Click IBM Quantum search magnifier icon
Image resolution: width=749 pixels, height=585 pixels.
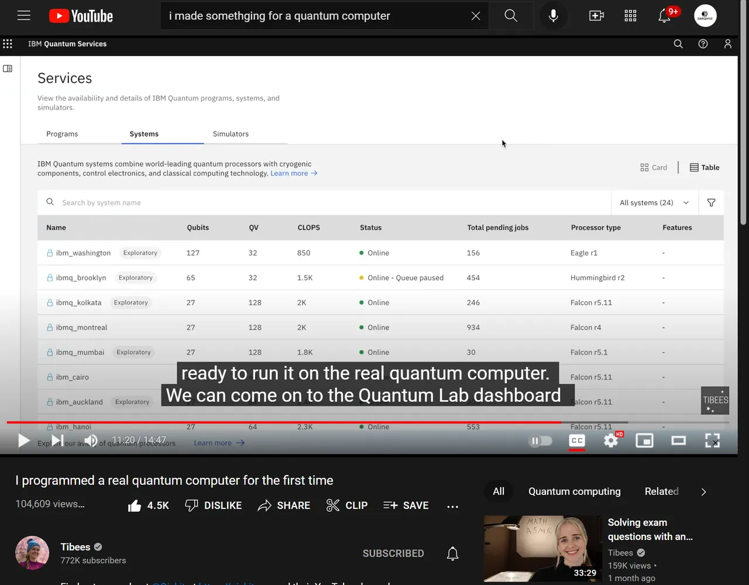[678, 44]
